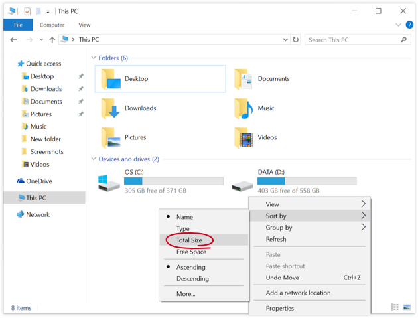Select the Desktop folder icon in main pane
Image resolution: width=418 pixels, height=318 pixels.
[111, 79]
